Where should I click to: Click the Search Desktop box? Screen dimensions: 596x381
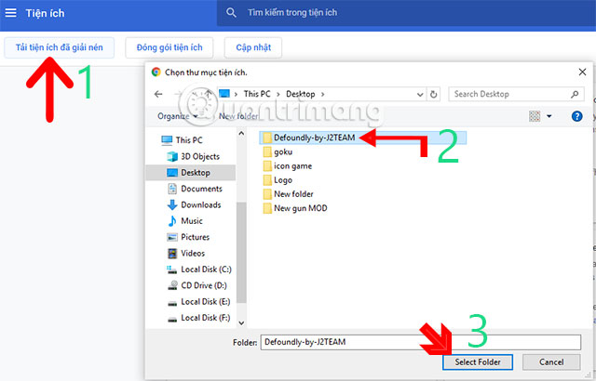coord(515,94)
